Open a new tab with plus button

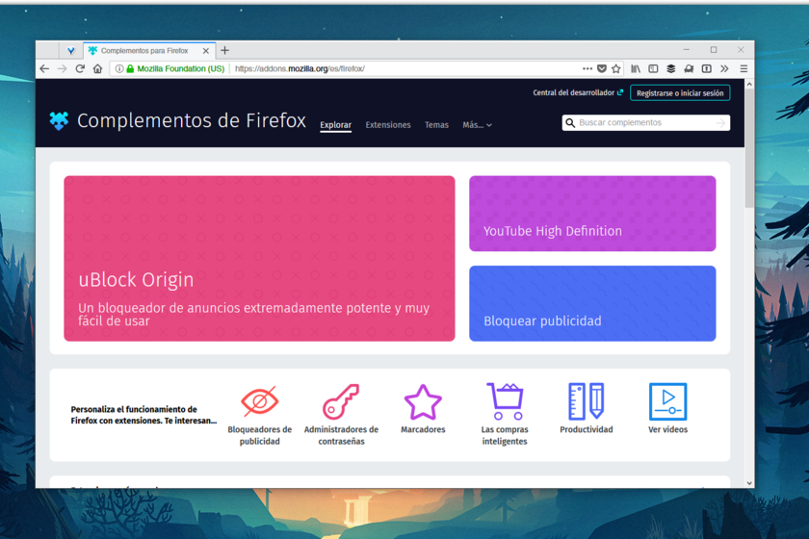(225, 51)
